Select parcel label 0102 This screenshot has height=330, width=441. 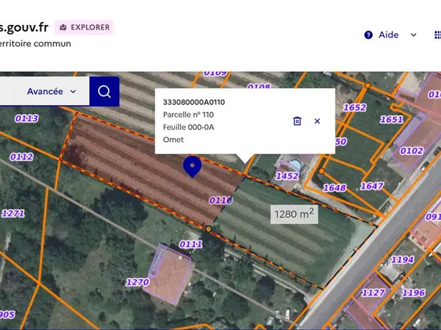(x=412, y=150)
